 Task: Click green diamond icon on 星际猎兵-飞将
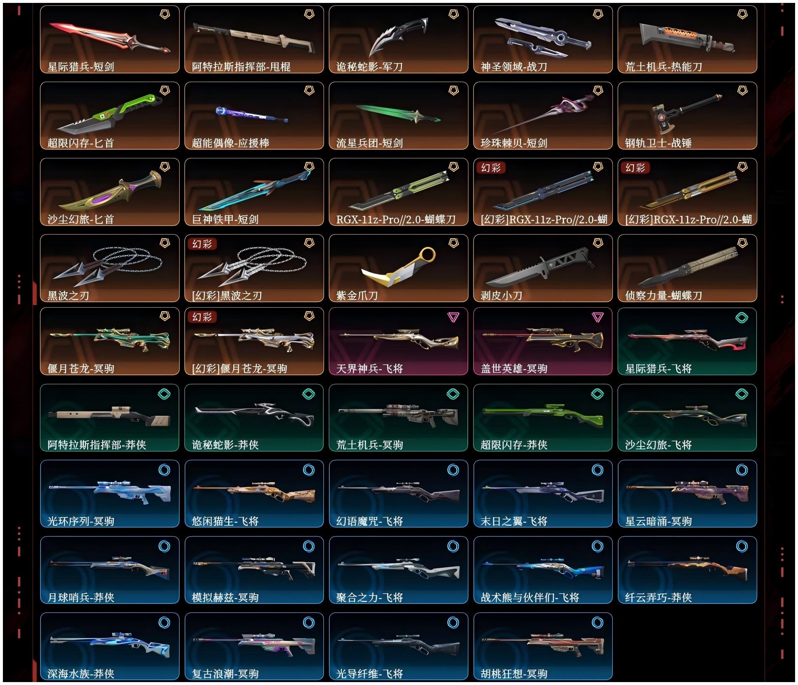coord(742,318)
